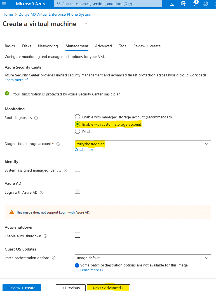
Task: Click the Next : Advanced button
Action: [109, 288]
